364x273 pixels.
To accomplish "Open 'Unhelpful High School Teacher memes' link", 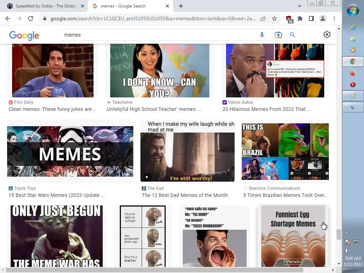I will click(x=154, y=109).
